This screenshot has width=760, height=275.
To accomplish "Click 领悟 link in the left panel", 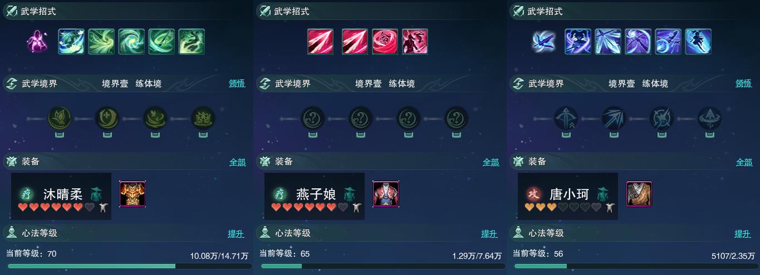I will coord(237,83).
